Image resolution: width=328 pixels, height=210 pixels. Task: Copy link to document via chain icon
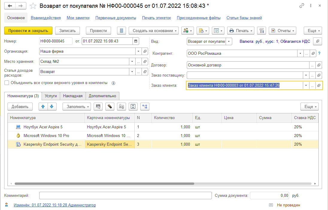click(301, 6)
